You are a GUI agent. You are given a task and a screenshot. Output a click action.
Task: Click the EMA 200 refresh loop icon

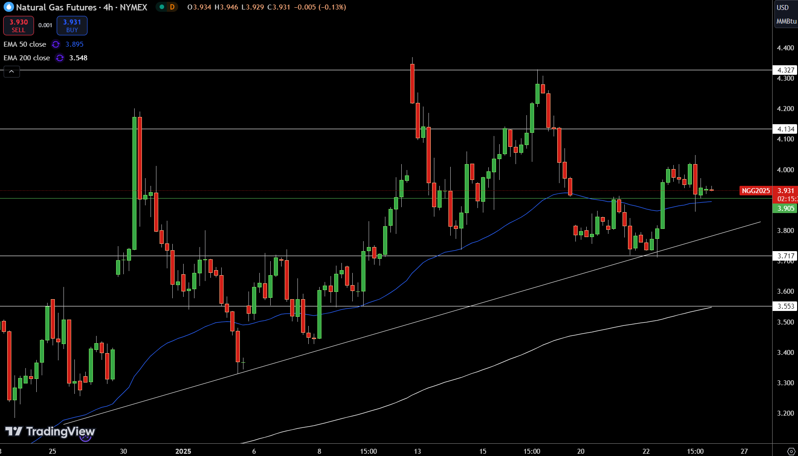click(60, 58)
